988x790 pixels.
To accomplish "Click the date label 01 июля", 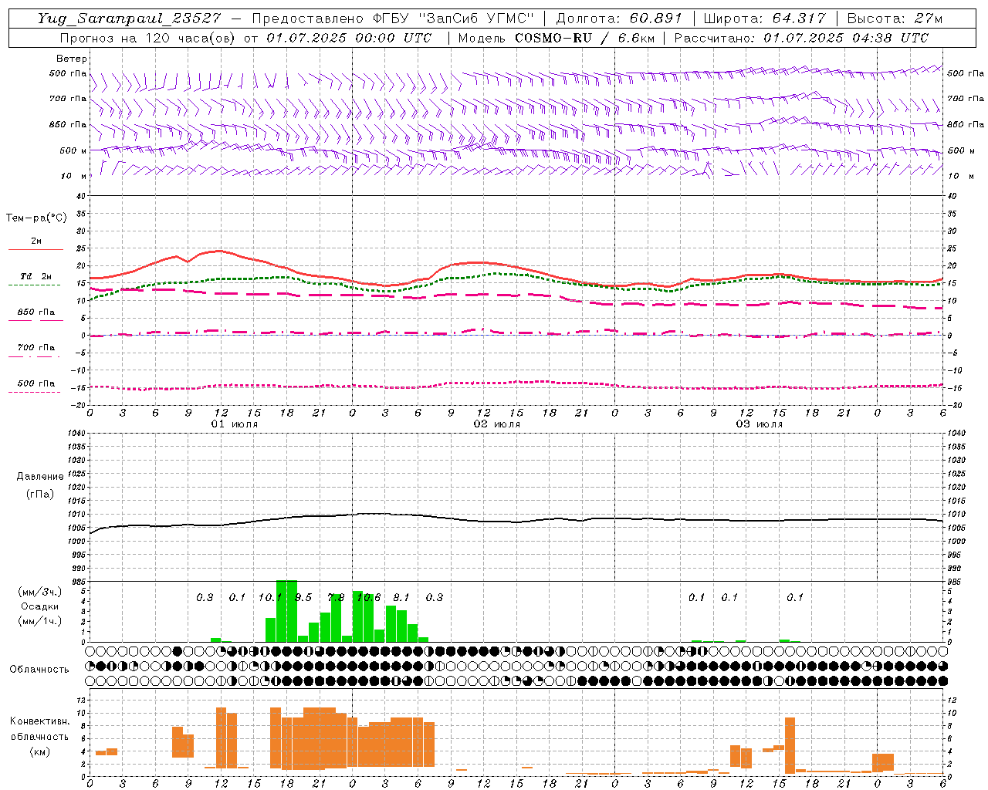I will 235,424.
